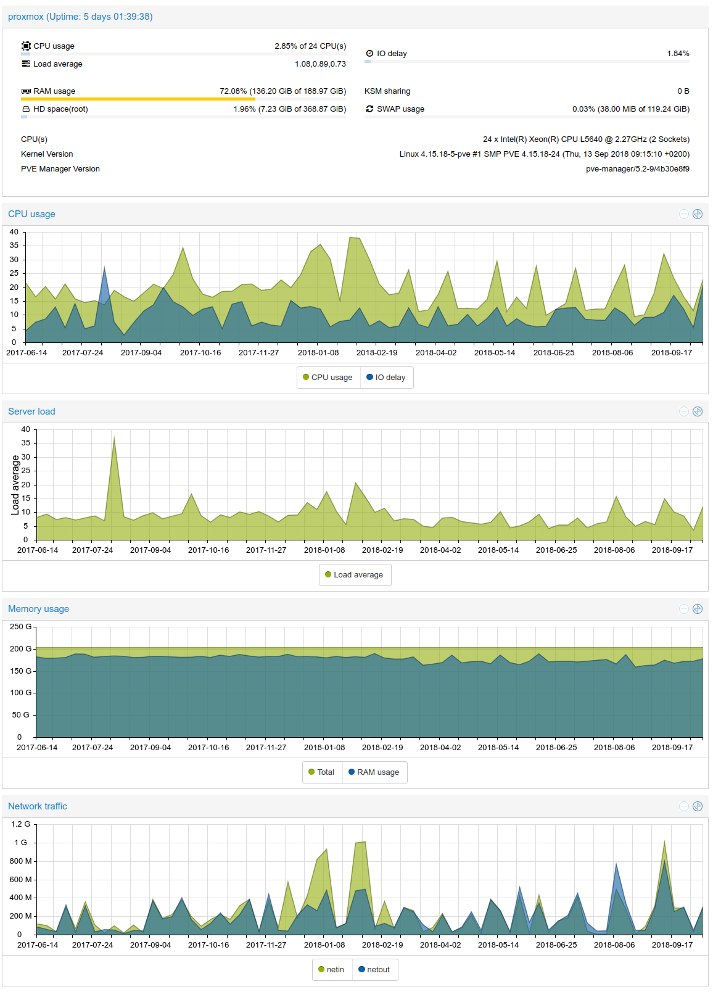Click the HD space(root) disk icon
This screenshot has width=713, height=992.
[26, 109]
